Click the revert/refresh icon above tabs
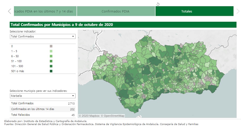Screen dimensions: 241x128 click(158, 4)
